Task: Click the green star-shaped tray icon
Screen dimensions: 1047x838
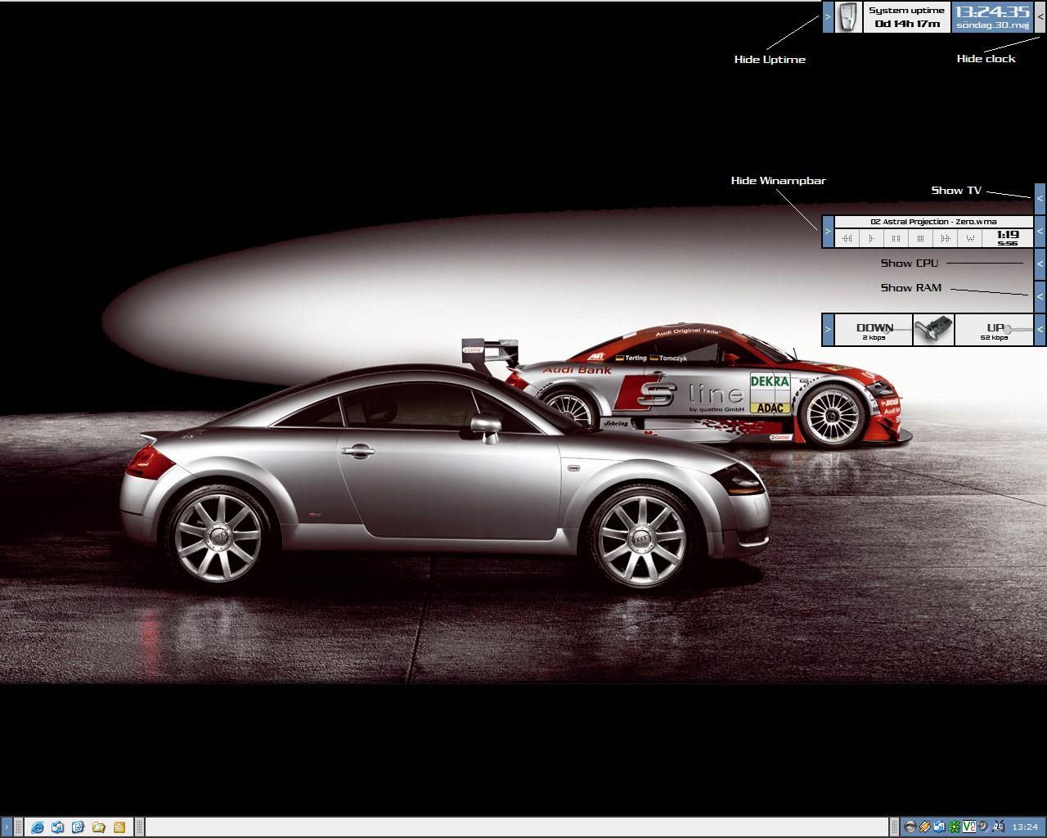Action: (x=955, y=827)
